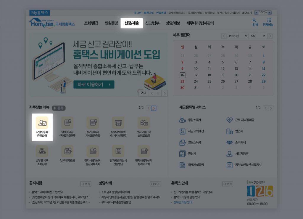
Task: Select 근로·자녀장려금 service
Action: tap(240, 120)
